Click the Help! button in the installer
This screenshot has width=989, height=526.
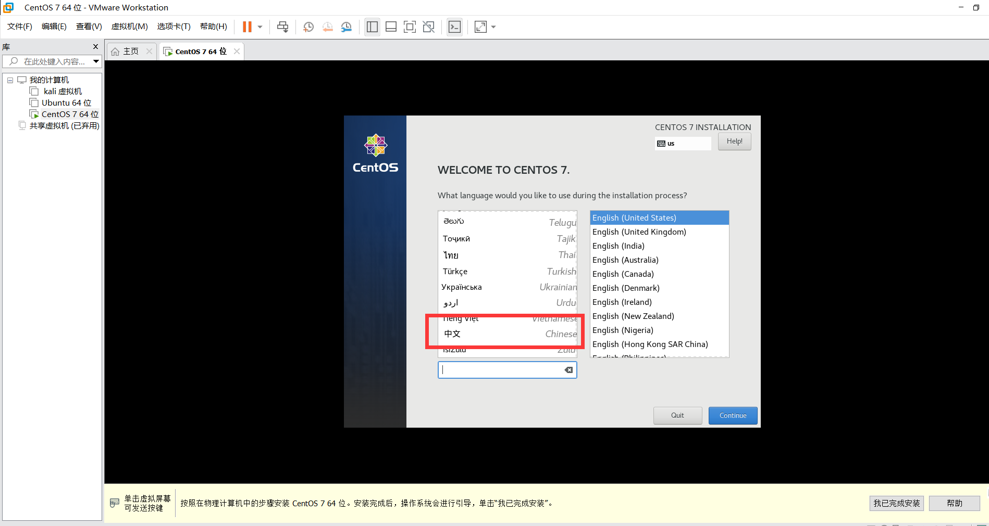734,142
